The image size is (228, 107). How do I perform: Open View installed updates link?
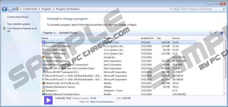click(x=18, y=24)
